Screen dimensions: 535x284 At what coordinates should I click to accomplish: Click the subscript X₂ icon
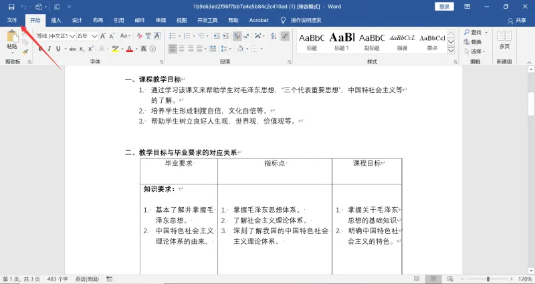82,49
